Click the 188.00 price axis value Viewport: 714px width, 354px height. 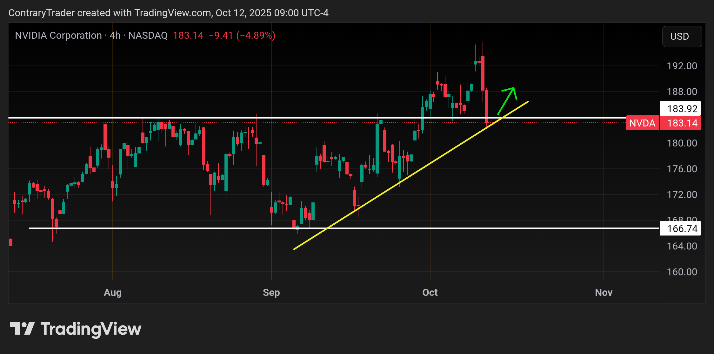point(682,92)
